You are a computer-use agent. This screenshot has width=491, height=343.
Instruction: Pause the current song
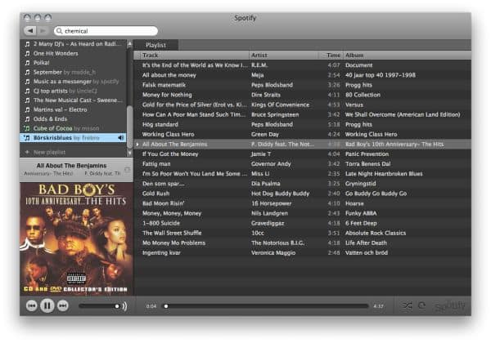coord(47,305)
